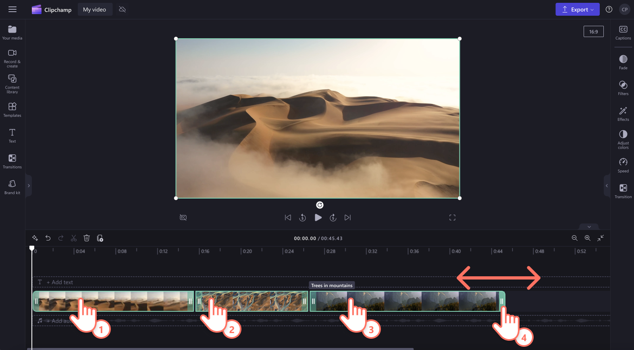
Task: Split clip with scissors icon
Action: point(74,238)
